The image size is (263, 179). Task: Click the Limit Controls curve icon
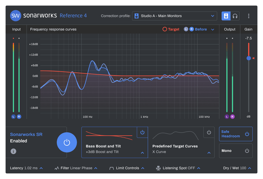(111, 168)
